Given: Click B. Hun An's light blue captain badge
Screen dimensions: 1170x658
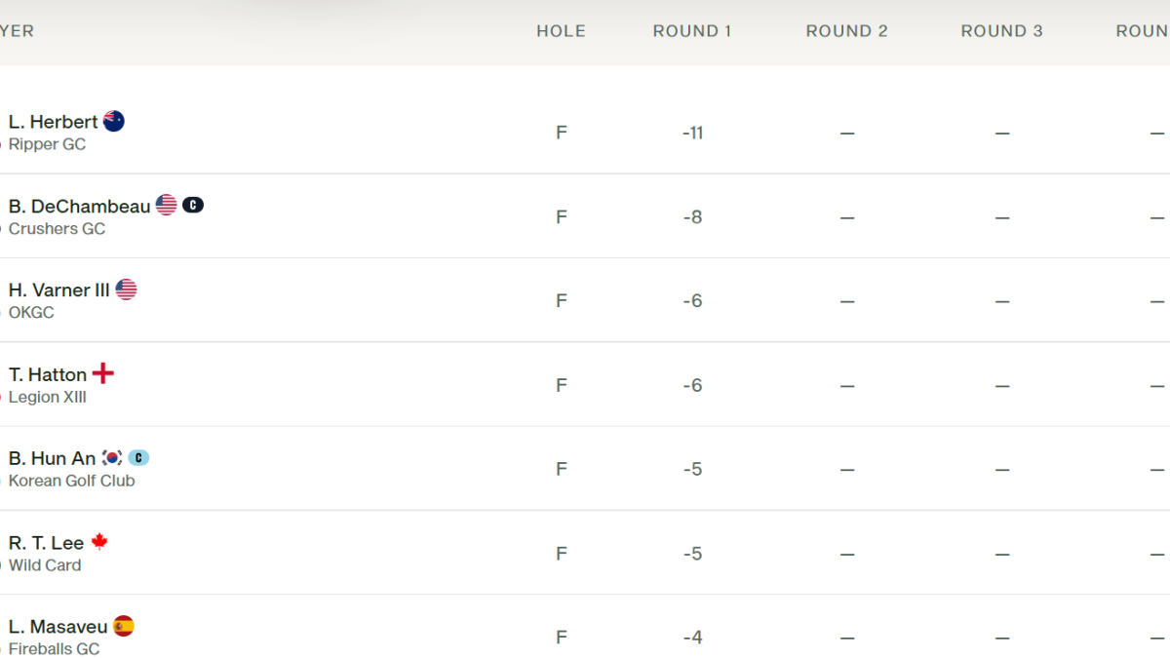Looking at the screenshot, I should tap(138, 457).
